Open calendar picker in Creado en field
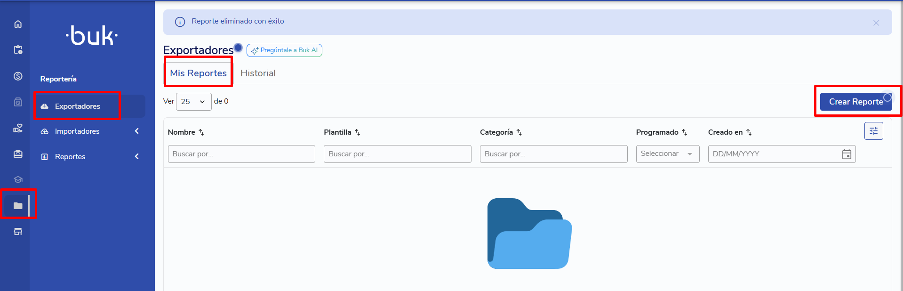Viewport: 903px width, 291px height. (847, 154)
